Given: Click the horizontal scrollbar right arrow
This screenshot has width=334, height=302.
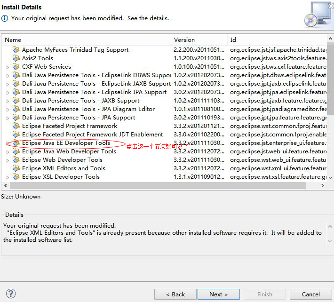Looking at the screenshot, I should click(323, 185).
